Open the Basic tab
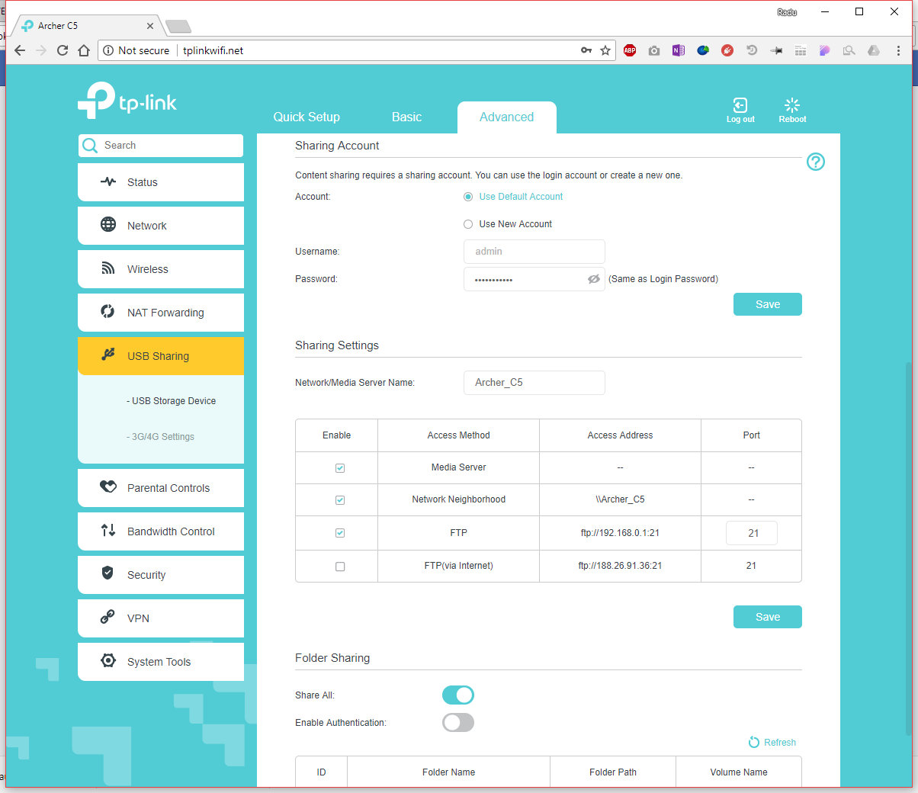Viewport: 918px width, 793px height. tap(406, 117)
